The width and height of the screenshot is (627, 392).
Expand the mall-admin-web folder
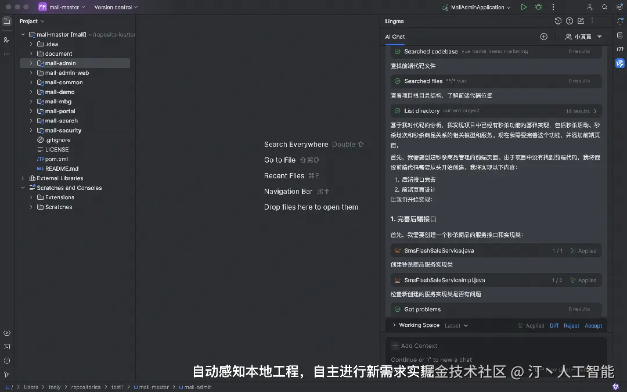click(x=31, y=73)
